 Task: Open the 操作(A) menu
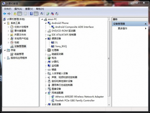pos(18,9)
